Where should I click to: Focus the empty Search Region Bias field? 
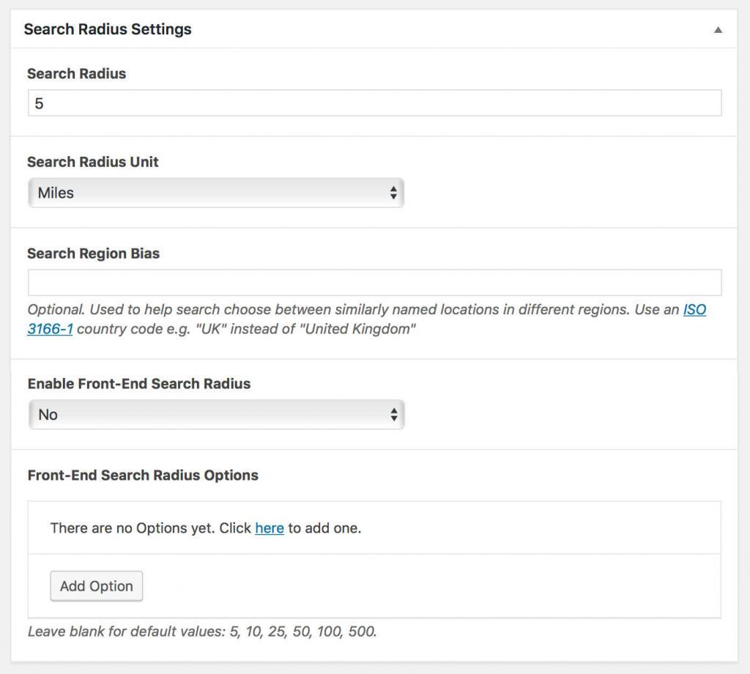pos(374,283)
